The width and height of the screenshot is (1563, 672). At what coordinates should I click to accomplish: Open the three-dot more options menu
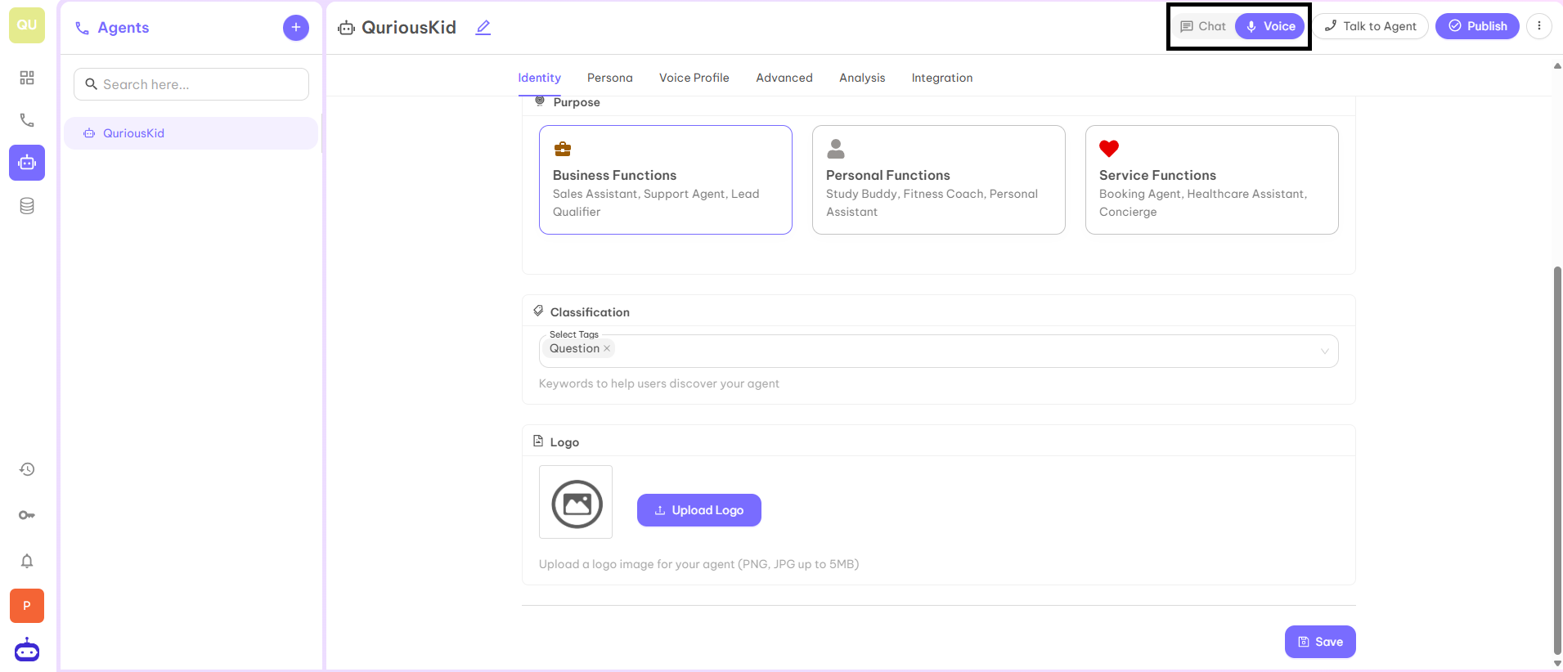coord(1539,26)
